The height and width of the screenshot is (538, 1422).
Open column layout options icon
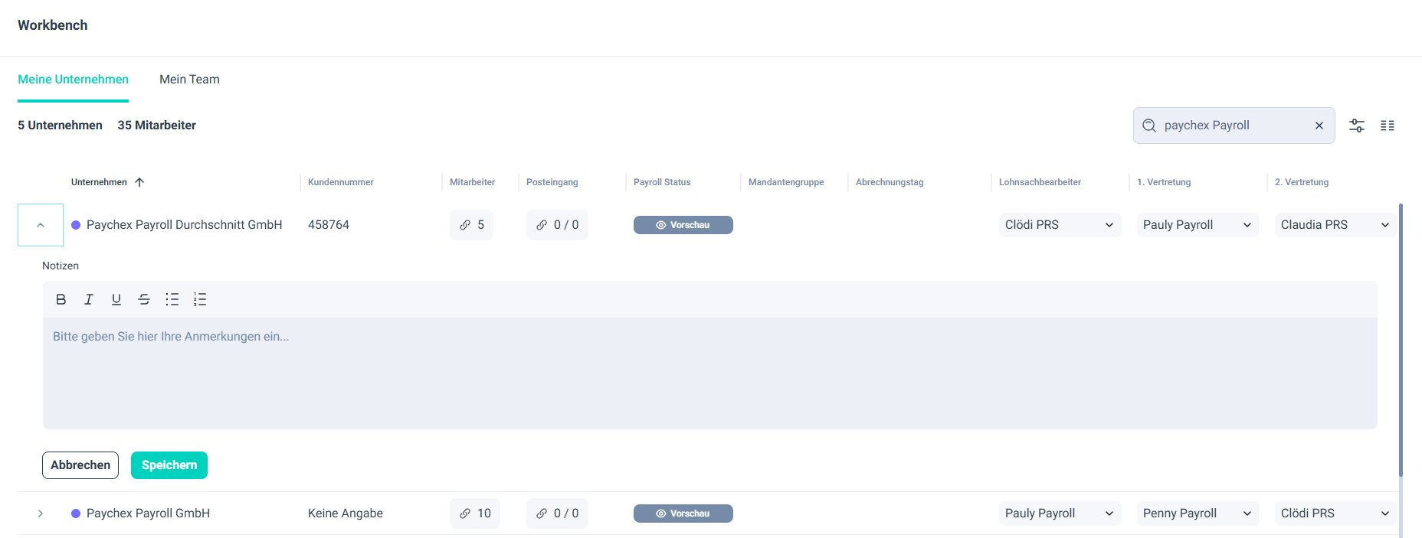coord(1387,126)
